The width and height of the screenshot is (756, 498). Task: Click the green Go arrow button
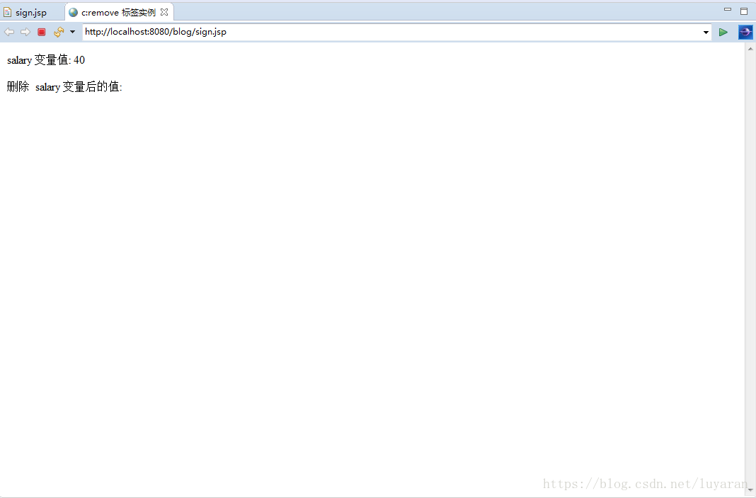723,33
